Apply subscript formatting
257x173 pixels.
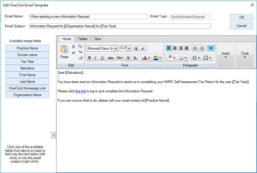tap(135, 58)
